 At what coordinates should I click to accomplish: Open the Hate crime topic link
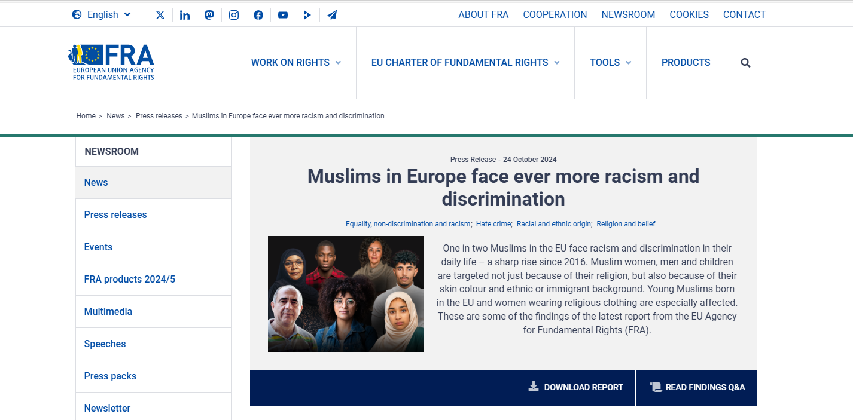point(493,224)
